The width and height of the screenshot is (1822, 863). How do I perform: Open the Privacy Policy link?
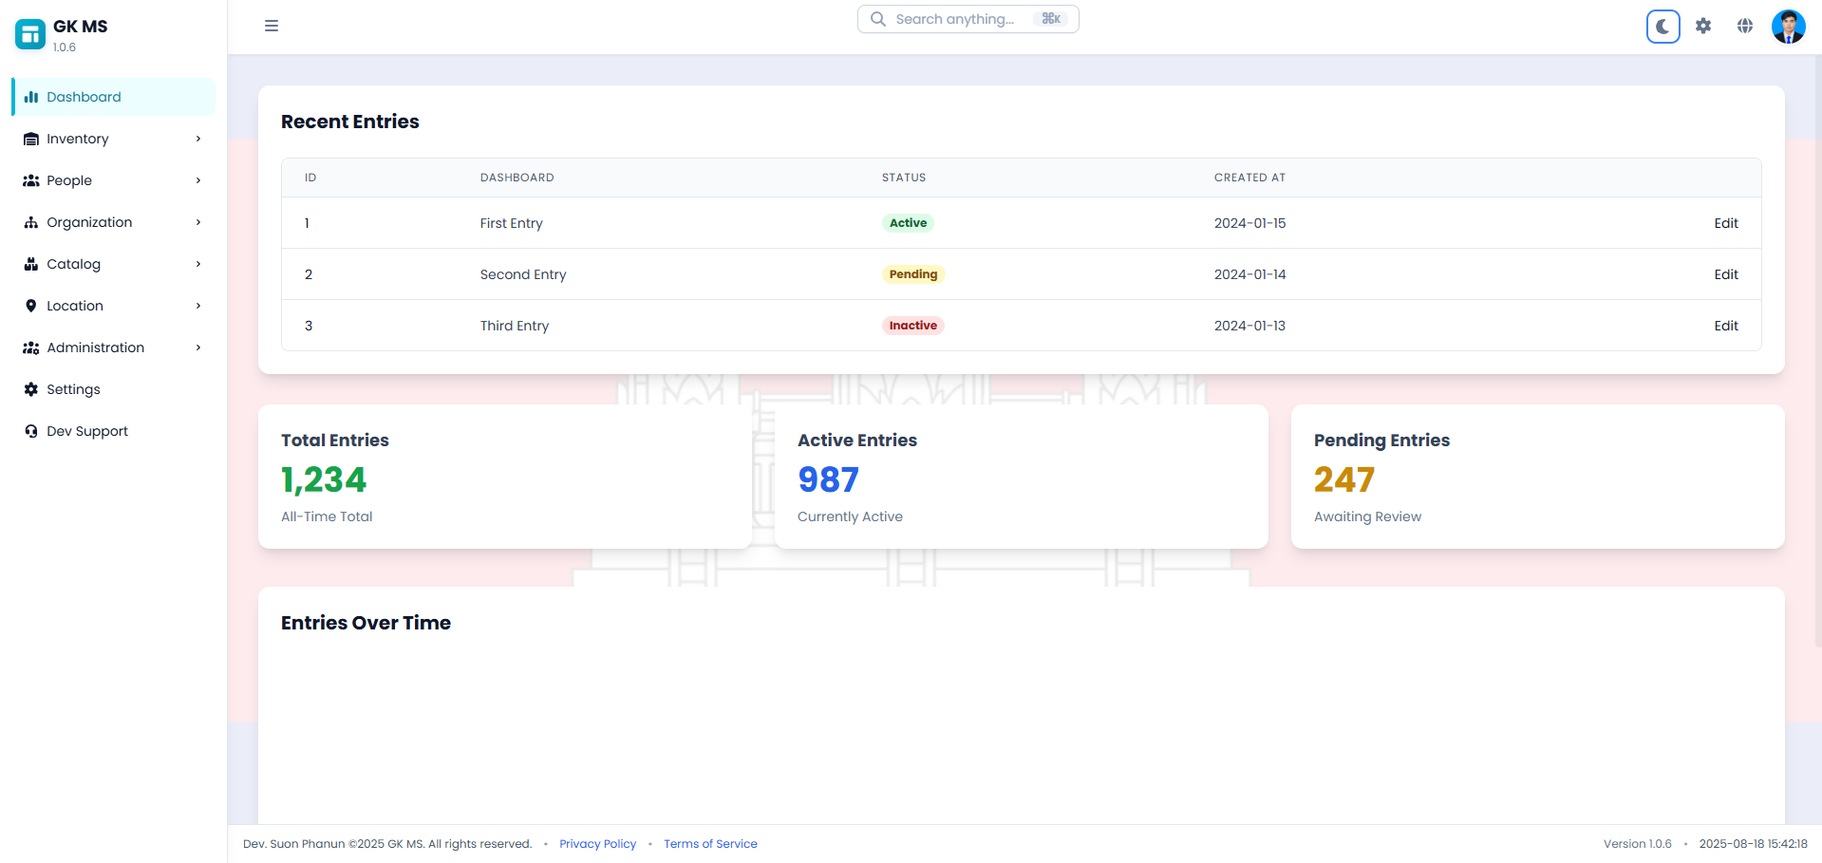(x=597, y=843)
